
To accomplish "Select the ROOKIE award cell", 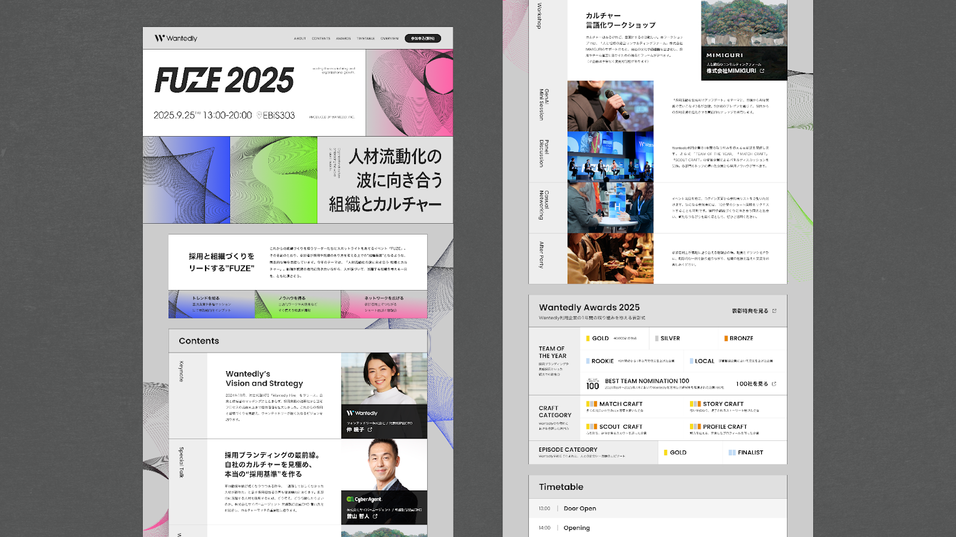I will point(632,361).
